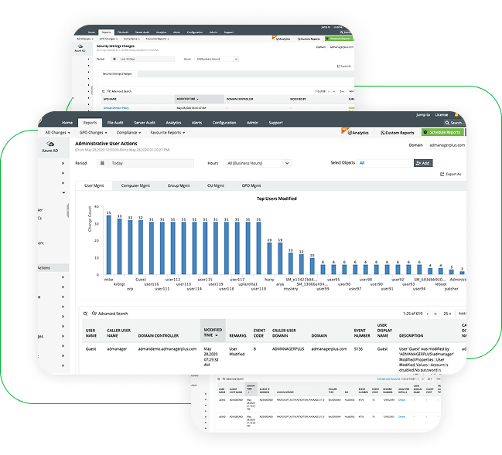Click the Export As icon

coord(441,175)
